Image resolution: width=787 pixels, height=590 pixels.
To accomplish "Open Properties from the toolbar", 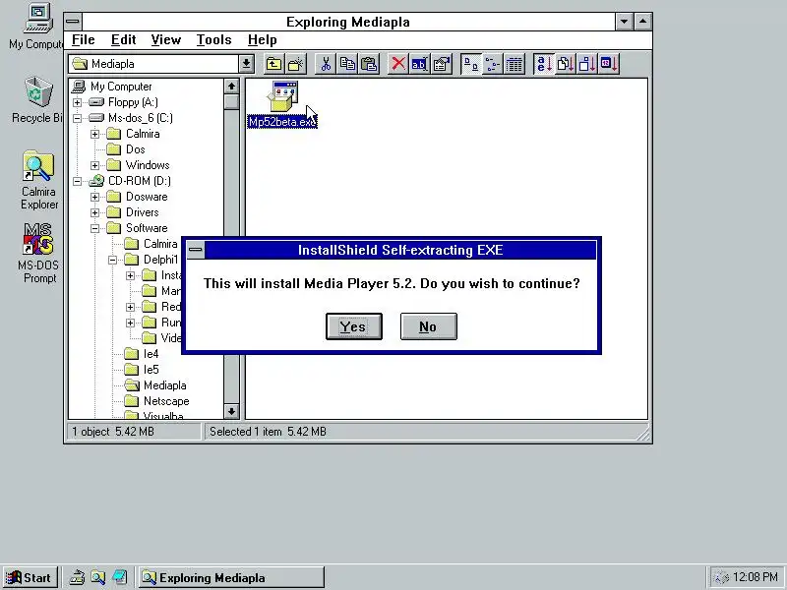I will 442,64.
